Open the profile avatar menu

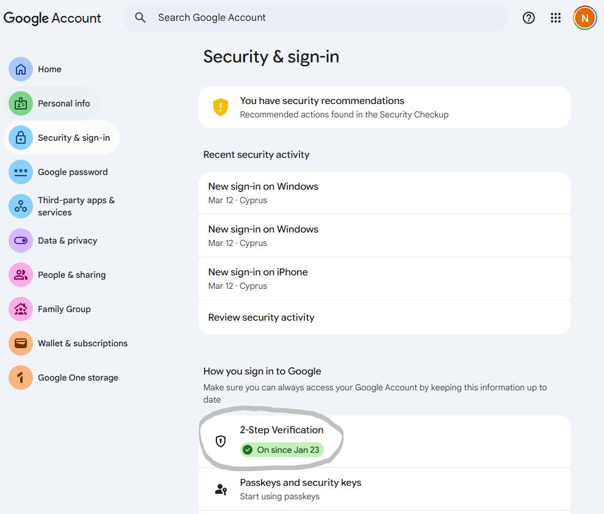pyautogui.click(x=584, y=18)
